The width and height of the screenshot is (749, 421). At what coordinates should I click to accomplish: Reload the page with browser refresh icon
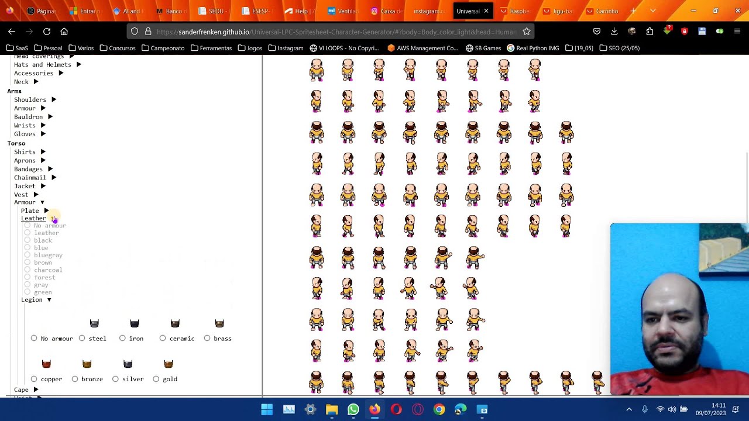(x=47, y=32)
